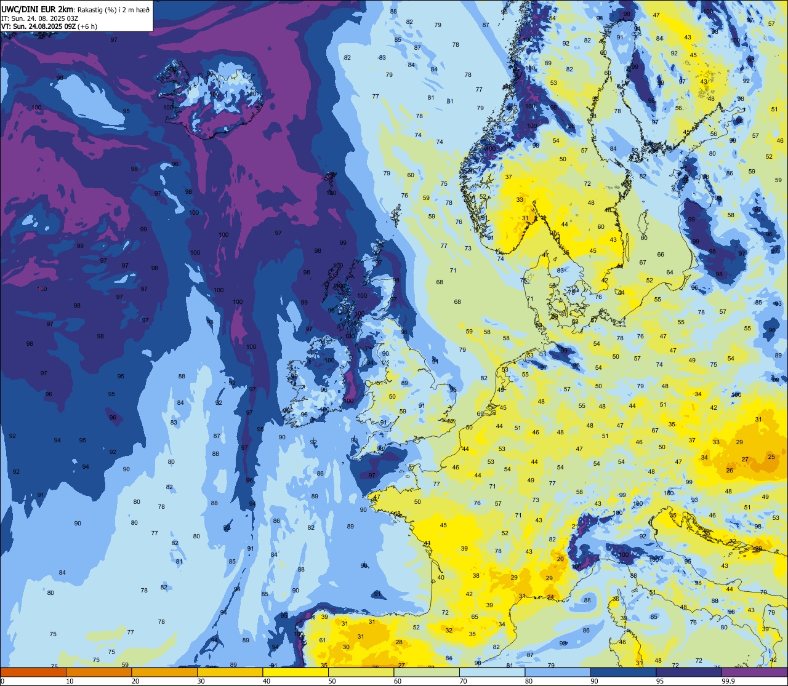The width and height of the screenshot is (788, 686).
Task: Click the 'Rakastig (%) í 2 m hæð' parameter label
Action: (x=114, y=9)
